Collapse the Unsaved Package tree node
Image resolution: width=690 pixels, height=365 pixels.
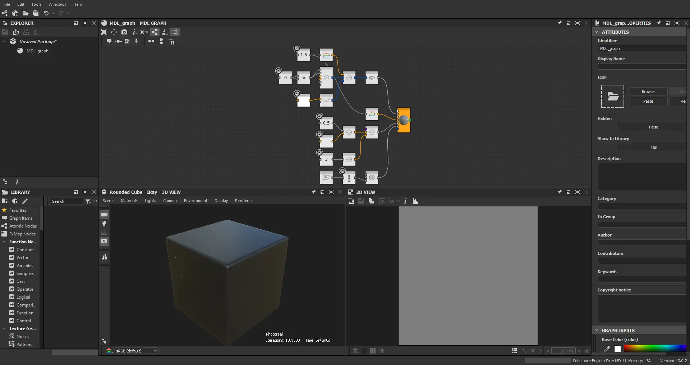[x=4, y=41]
